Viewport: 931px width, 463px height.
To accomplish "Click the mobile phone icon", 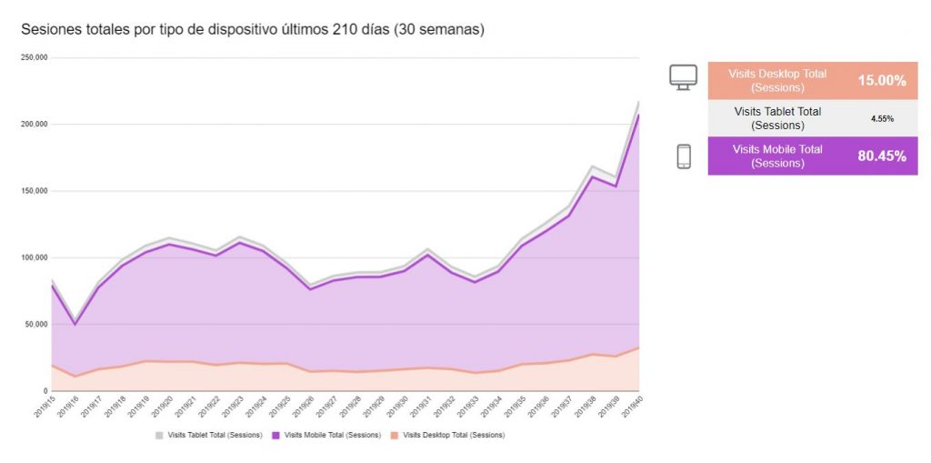I will point(684,156).
